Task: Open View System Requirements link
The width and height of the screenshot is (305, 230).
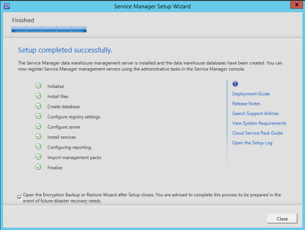Action: tap(259, 123)
